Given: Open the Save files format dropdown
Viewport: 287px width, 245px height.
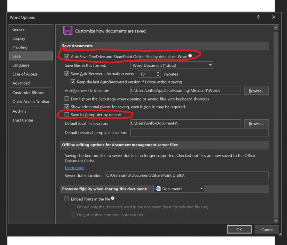Looking at the screenshot, I should 172,65.
